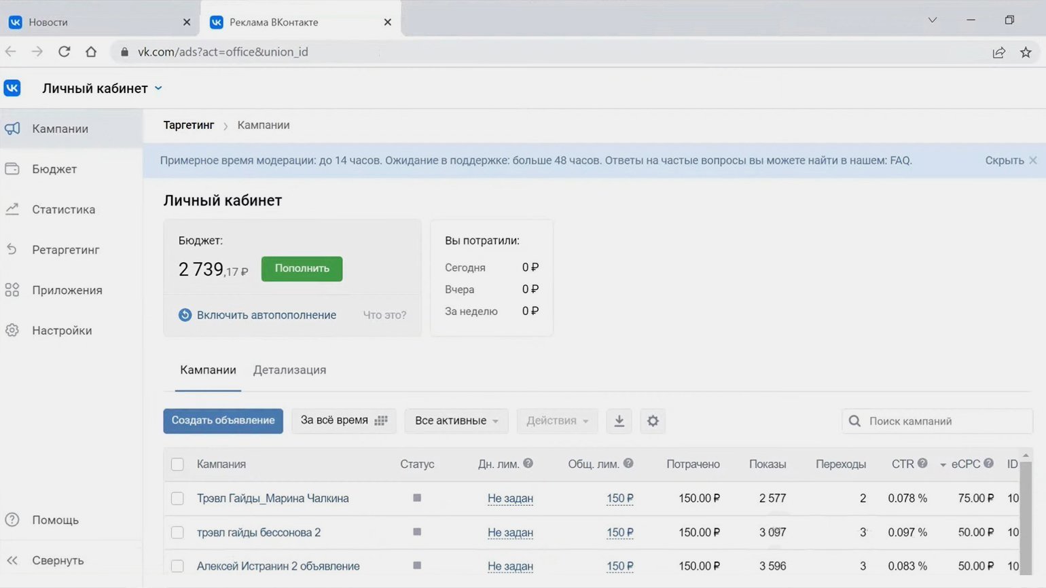This screenshot has height=588, width=1046.
Task: Close the moderation notice with the X
Action: point(1032,160)
